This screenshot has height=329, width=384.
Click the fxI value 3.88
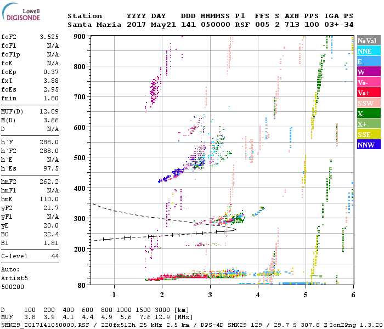pos(51,81)
